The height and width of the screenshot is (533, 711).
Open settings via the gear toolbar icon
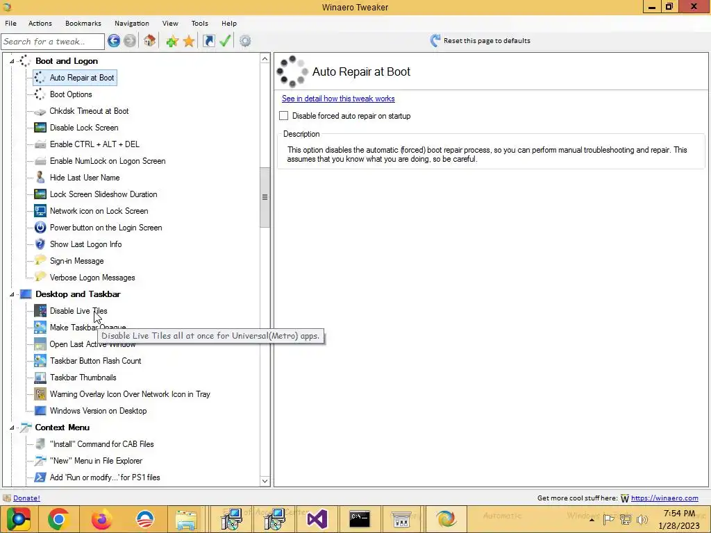(245, 41)
